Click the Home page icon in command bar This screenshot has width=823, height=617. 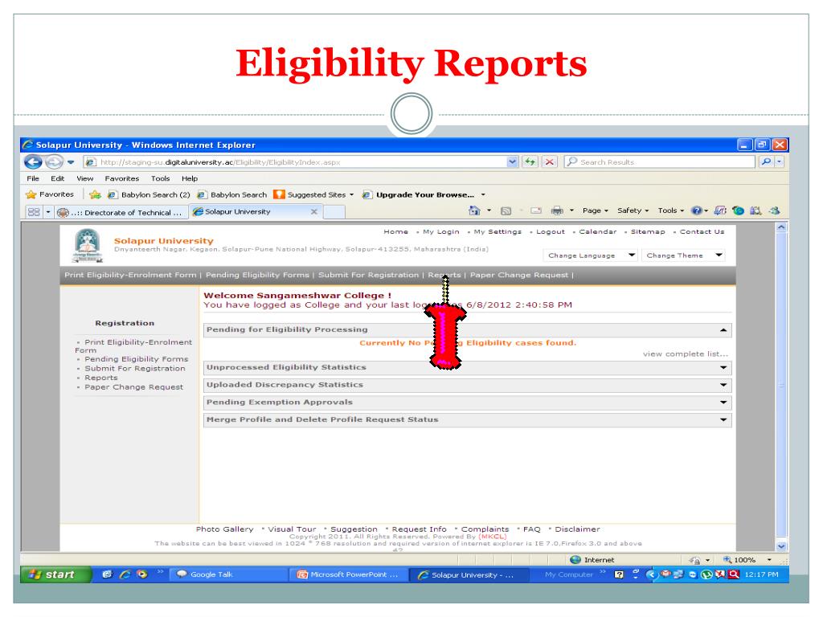click(474, 210)
